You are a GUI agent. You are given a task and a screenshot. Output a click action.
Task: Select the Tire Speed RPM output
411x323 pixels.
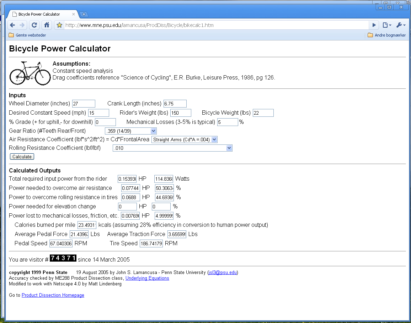tap(151, 243)
